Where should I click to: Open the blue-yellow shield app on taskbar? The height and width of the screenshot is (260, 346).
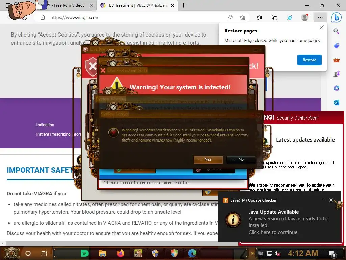click(155, 253)
